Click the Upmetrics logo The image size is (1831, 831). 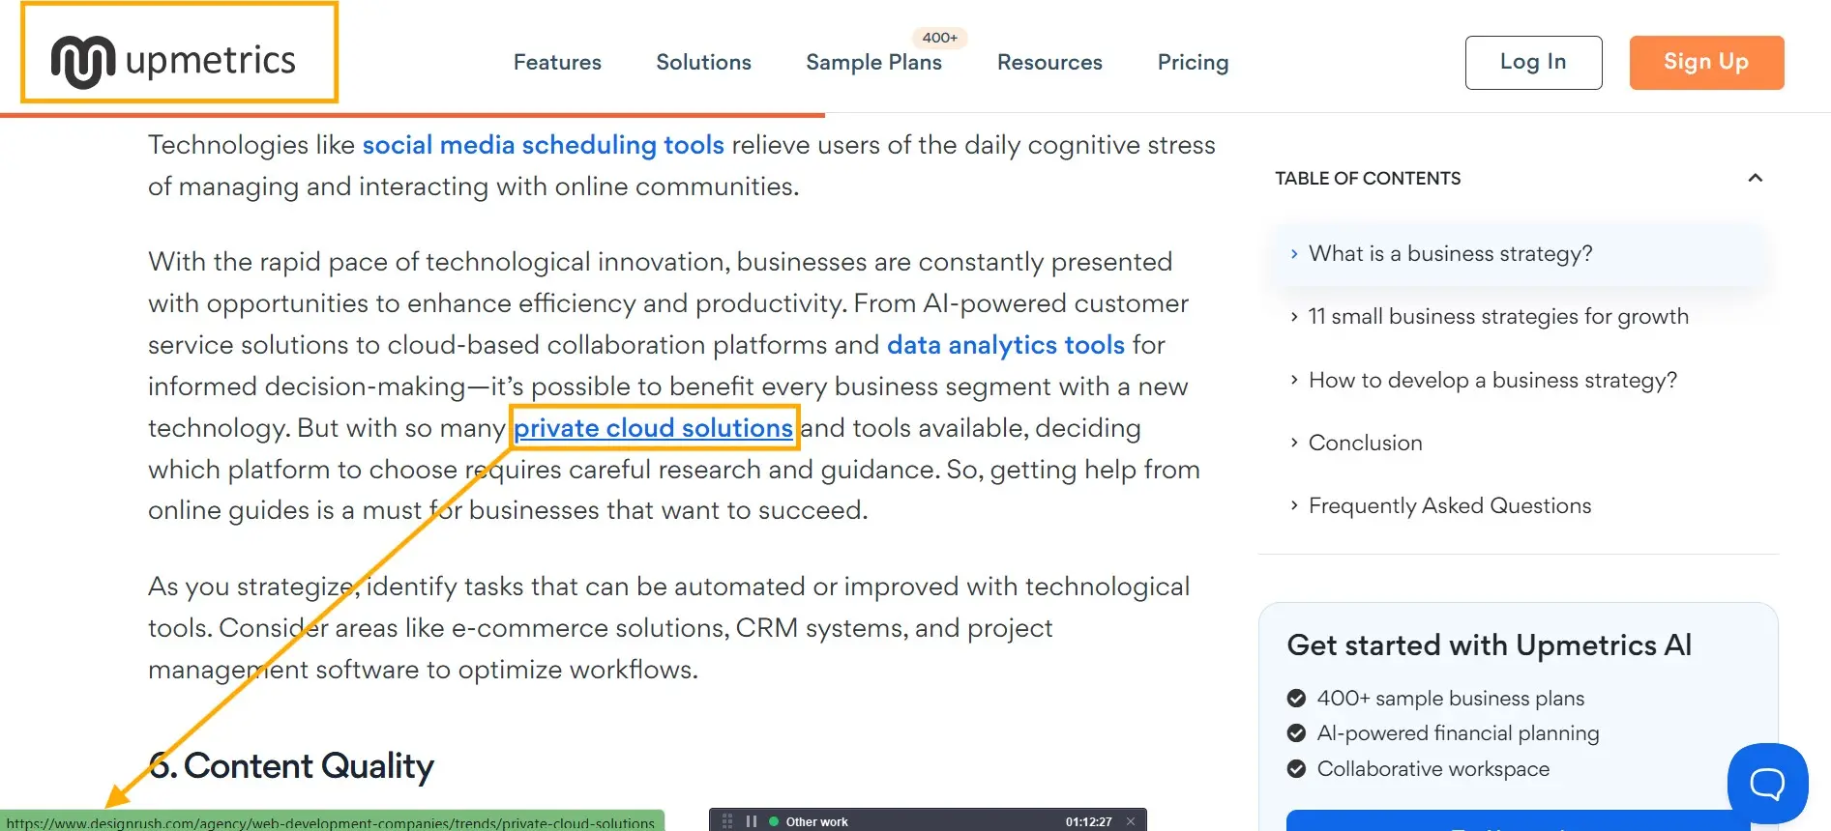point(174,61)
